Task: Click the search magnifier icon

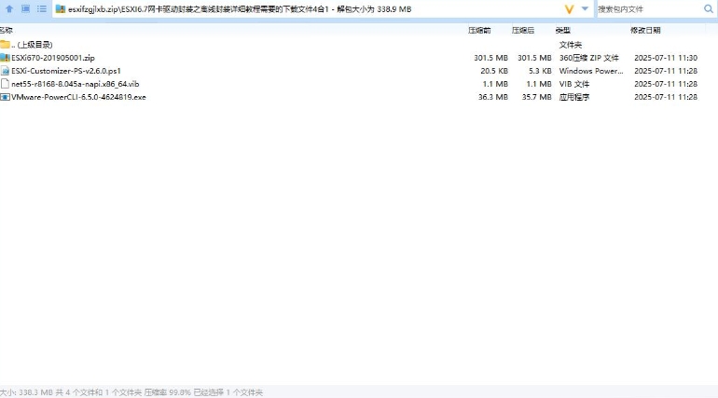Action: 709,9
